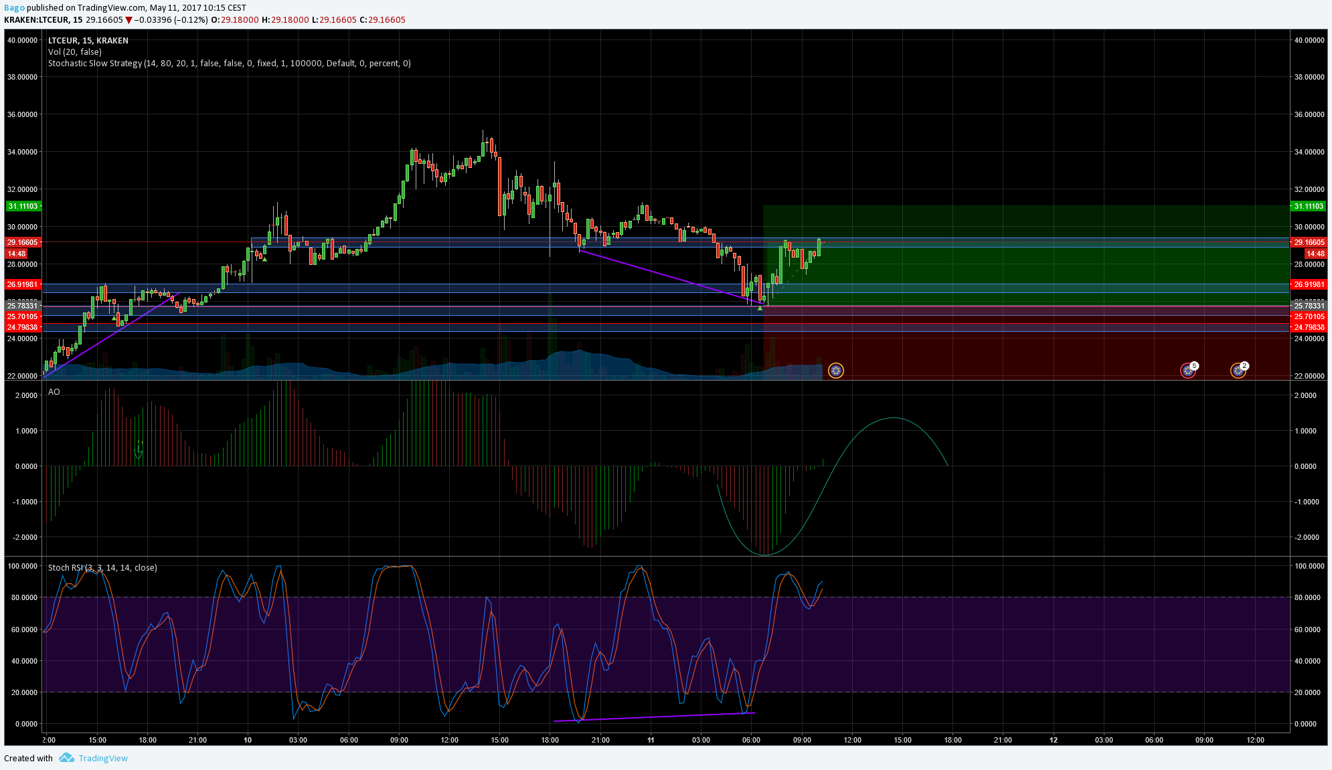Click 26.91981 label on left price axis

23,284
